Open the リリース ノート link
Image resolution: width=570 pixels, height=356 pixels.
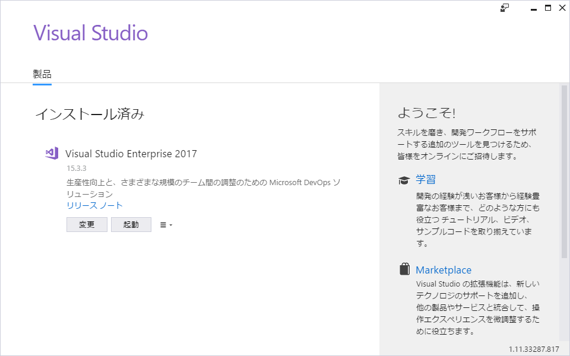click(94, 206)
